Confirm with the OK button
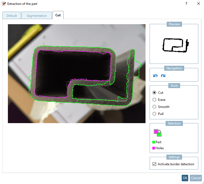 [x=185, y=178]
